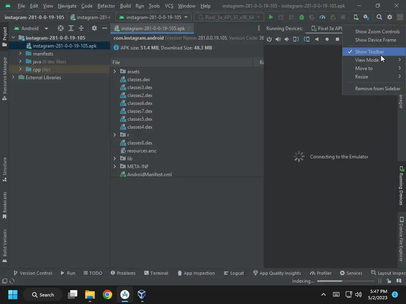The image size is (406, 304).
Task: Toggle the Resource Manager side panel
Action: (x=4, y=79)
